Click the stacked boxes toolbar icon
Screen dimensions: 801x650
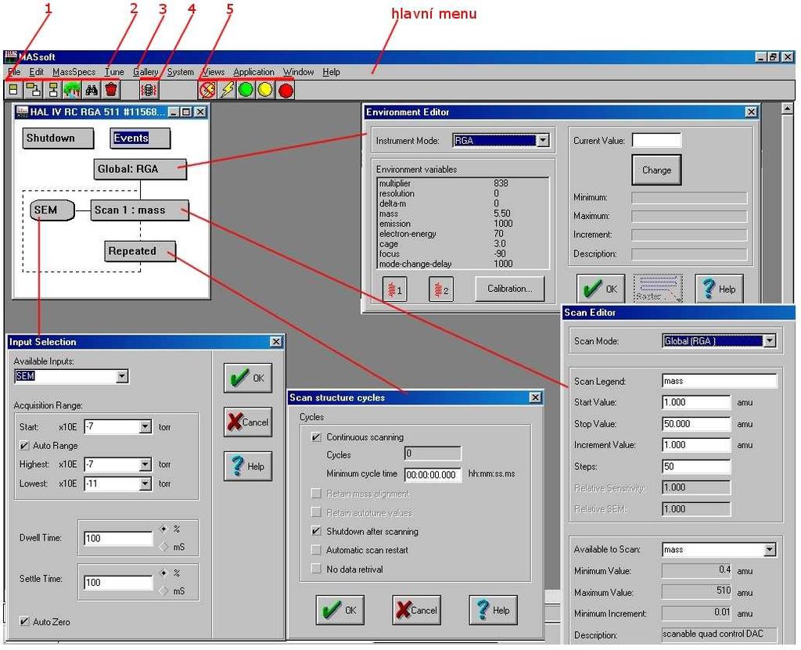point(53,91)
